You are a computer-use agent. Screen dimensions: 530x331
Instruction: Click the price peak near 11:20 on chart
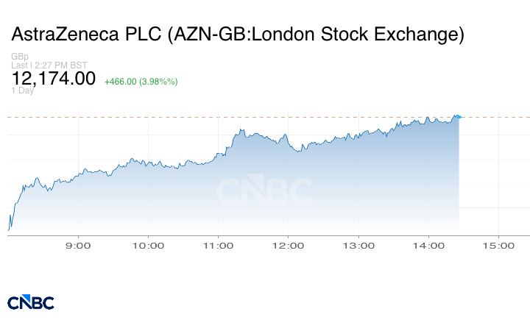coord(241,129)
